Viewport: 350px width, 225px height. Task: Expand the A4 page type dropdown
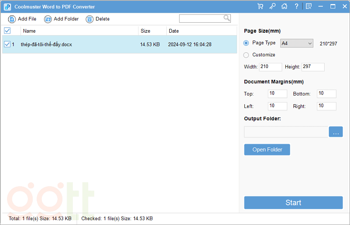click(x=297, y=43)
